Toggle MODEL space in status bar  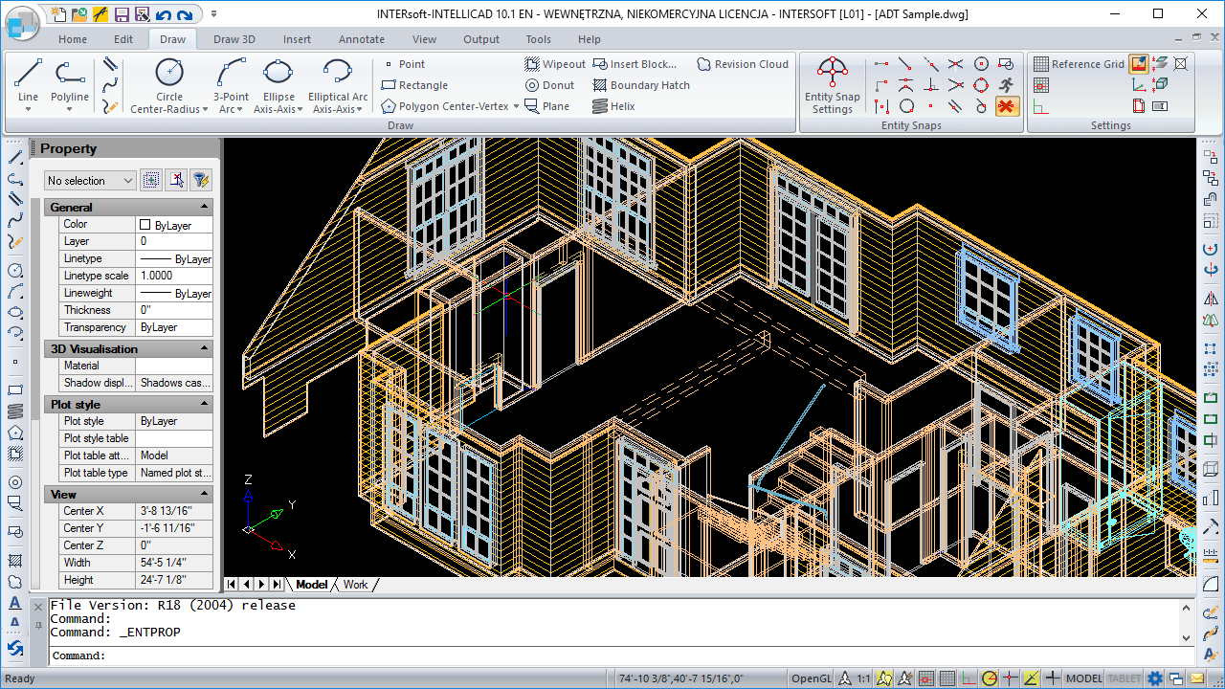tap(1083, 678)
